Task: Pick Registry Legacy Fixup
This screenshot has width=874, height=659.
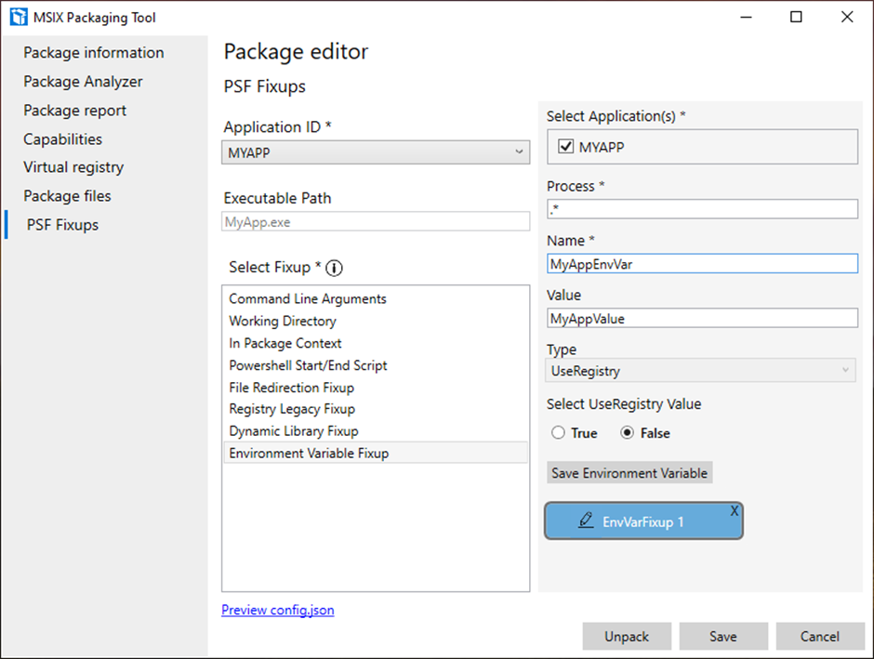Action: (375, 409)
